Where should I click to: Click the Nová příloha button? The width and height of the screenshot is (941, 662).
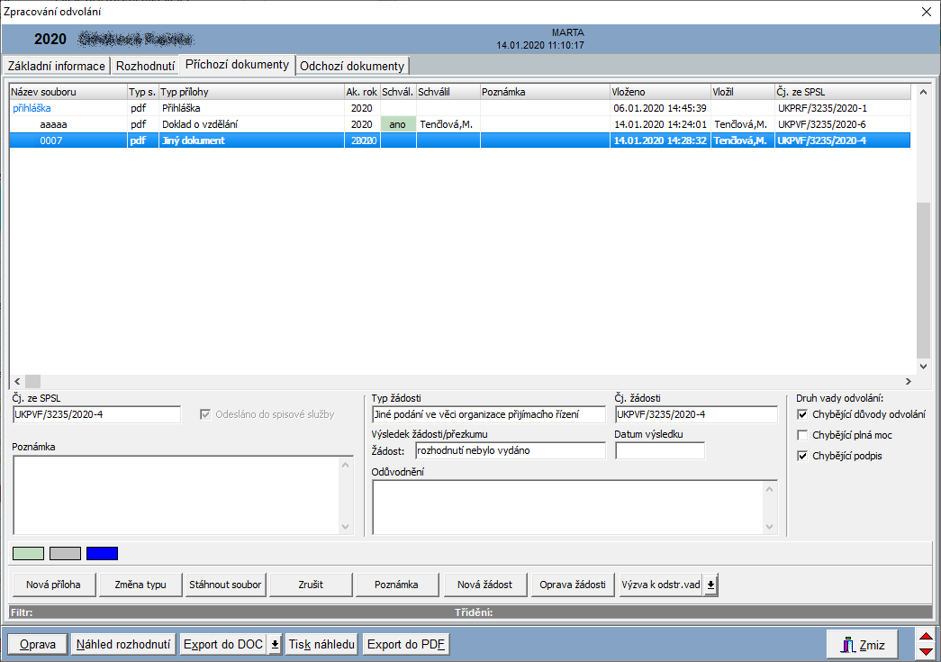[53, 585]
